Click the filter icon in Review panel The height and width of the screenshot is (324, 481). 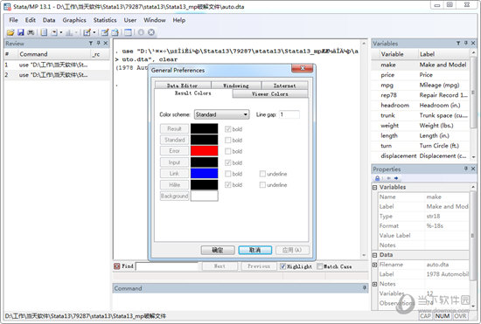tap(91, 43)
